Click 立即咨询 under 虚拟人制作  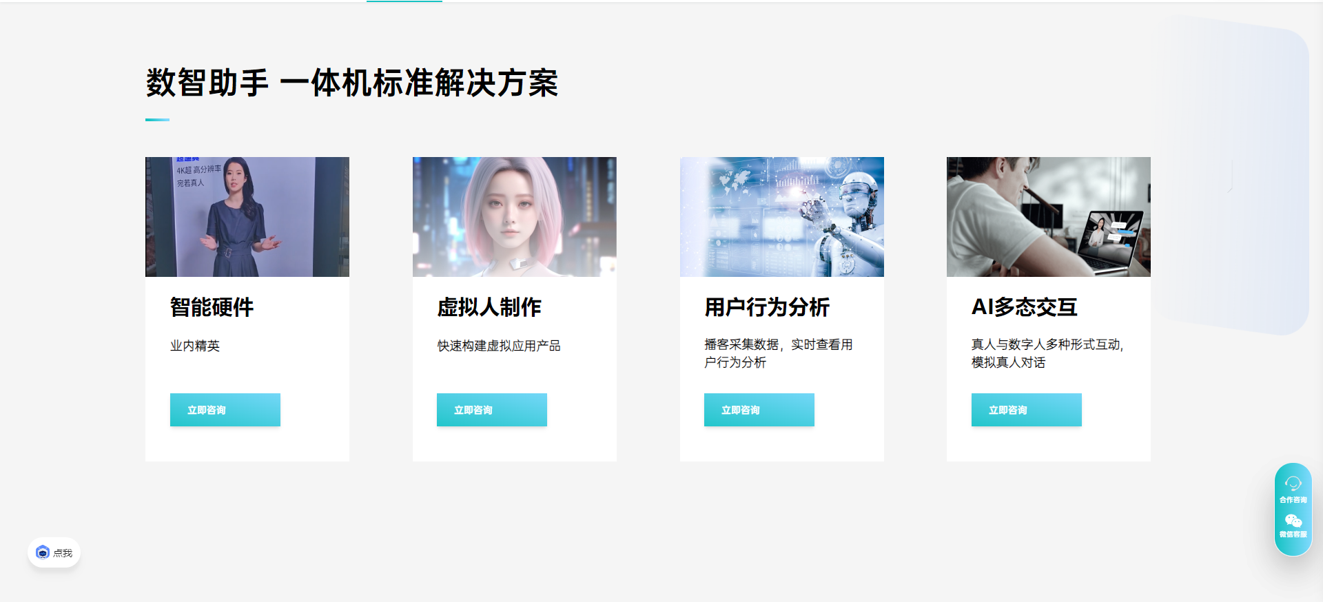coord(492,410)
